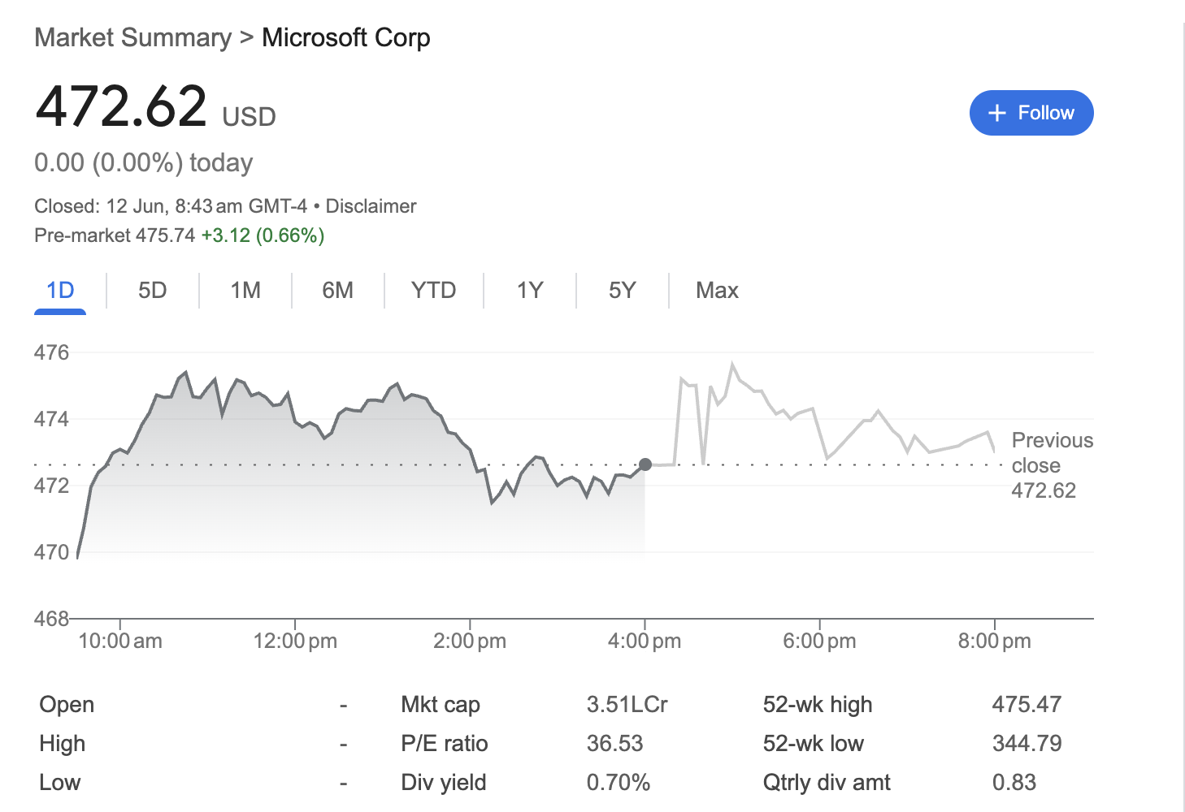Click the 468 y-axis label

pos(51,619)
